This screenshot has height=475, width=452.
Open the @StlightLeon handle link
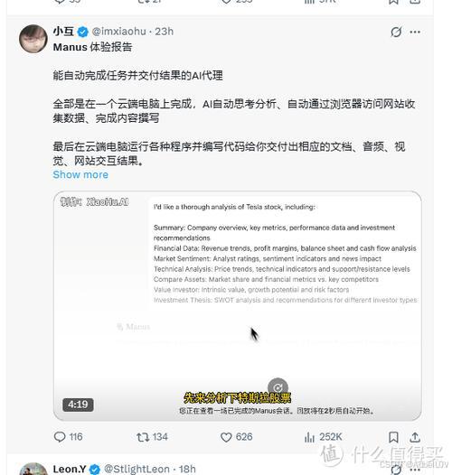(x=137, y=469)
